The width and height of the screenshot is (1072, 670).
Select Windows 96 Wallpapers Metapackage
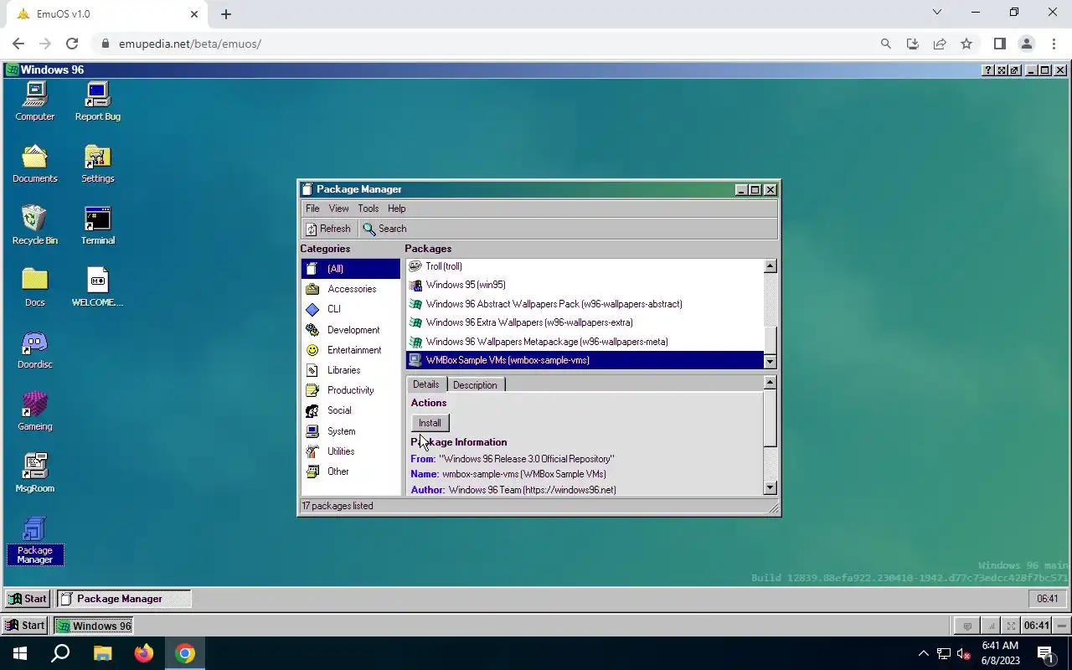tap(585, 342)
